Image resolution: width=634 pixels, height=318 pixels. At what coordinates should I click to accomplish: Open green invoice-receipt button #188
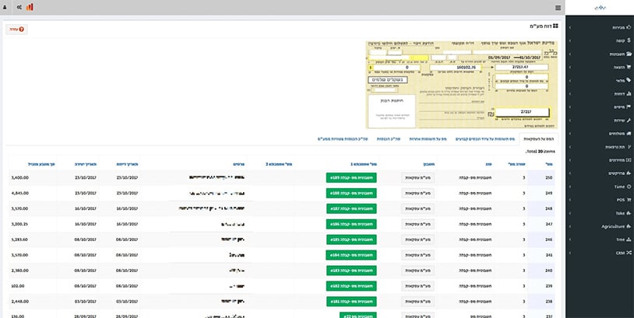coord(351,194)
